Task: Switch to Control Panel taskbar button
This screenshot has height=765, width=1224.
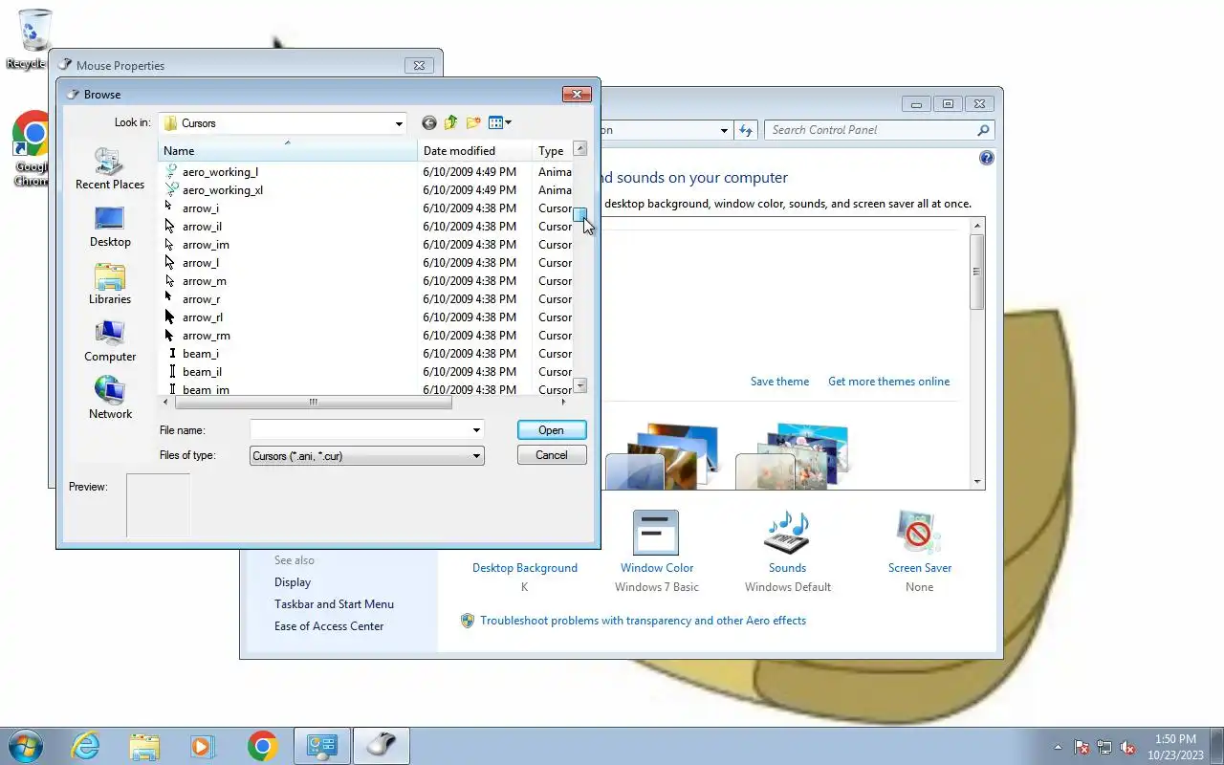Action: pos(321,746)
